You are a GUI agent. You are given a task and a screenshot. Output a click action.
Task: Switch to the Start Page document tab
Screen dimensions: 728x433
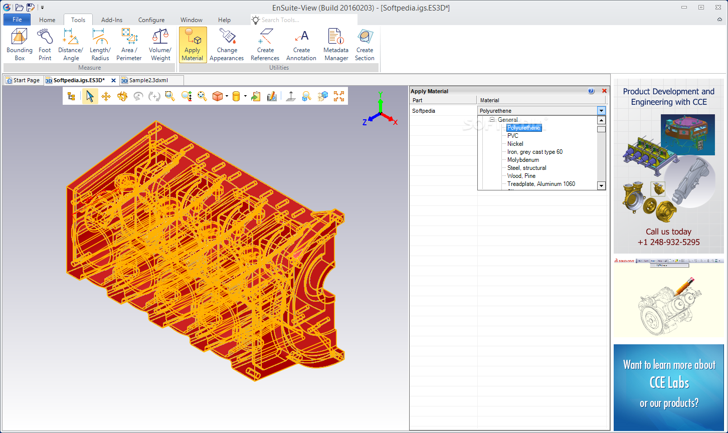[23, 80]
